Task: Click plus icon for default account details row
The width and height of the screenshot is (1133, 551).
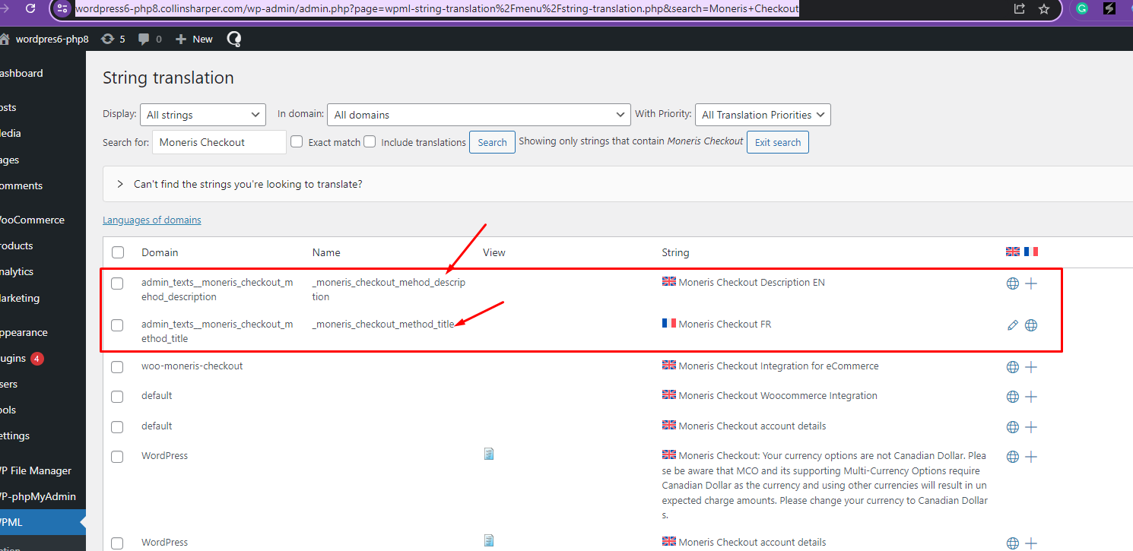Action: coord(1031,427)
